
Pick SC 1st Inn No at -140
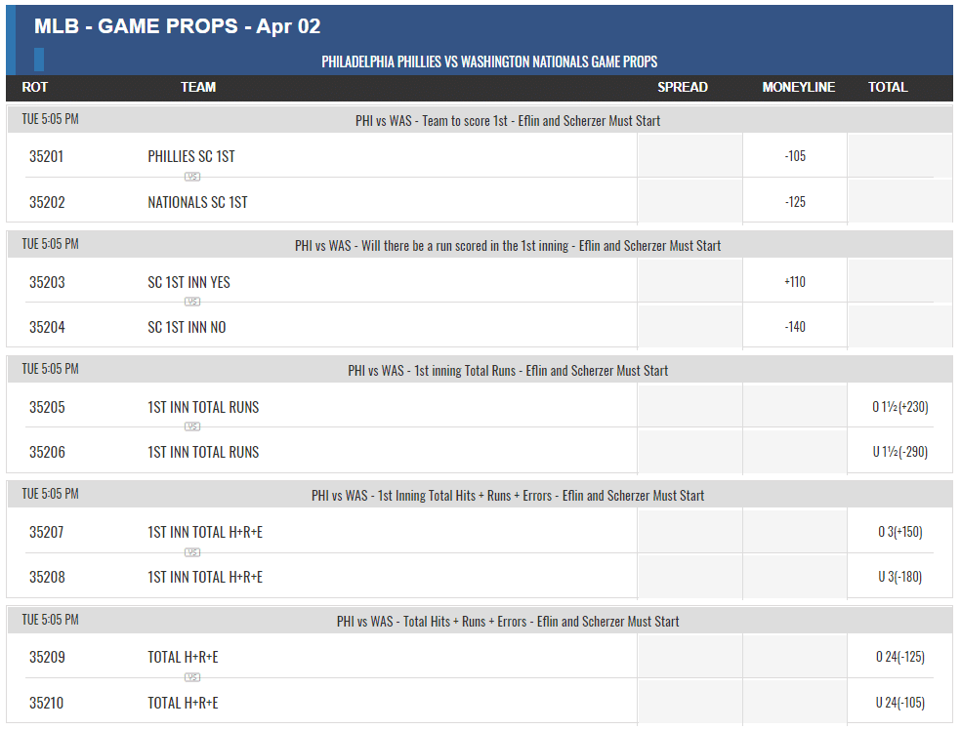[795, 327]
